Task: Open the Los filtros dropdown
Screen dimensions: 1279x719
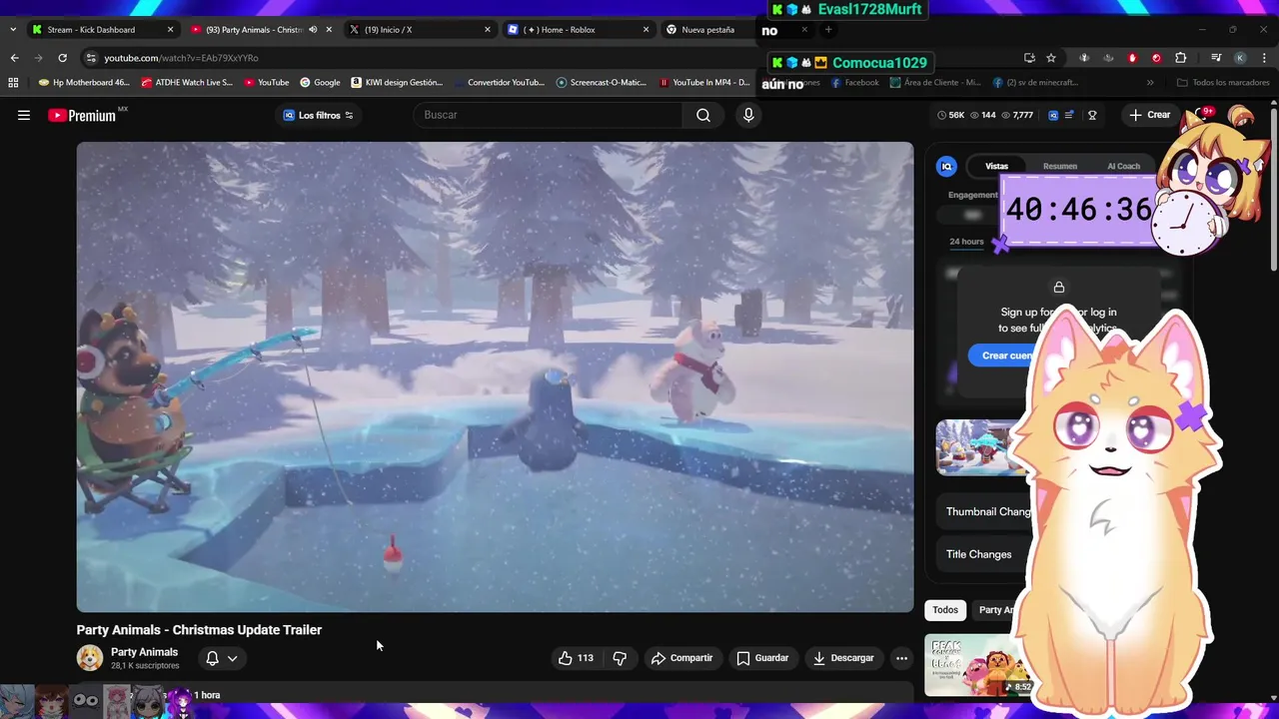Action: tap(318, 115)
